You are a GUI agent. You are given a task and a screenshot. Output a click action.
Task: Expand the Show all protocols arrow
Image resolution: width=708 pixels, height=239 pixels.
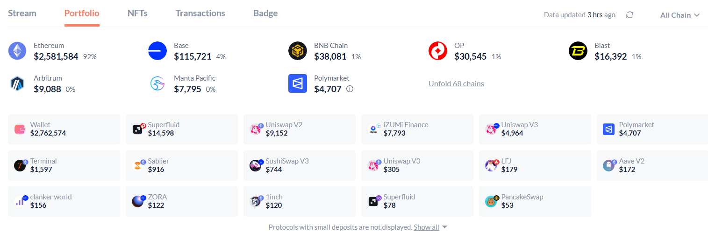pyautogui.click(x=444, y=227)
